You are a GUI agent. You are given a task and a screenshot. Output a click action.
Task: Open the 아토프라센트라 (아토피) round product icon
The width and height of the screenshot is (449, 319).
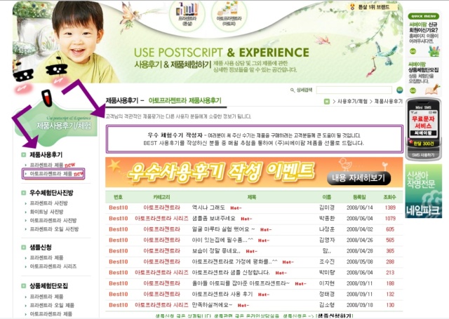coord(229,15)
